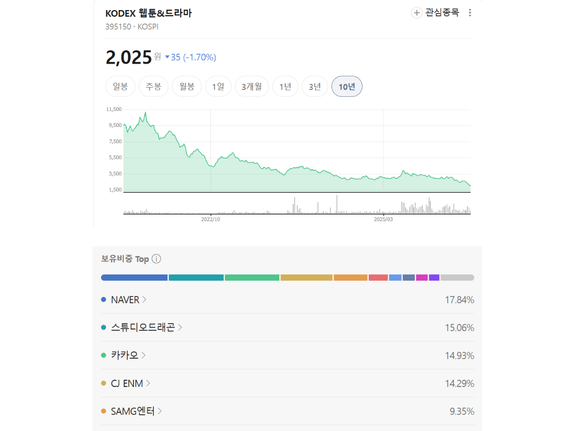Click the 2022/10 chart date marker
Viewport: 574px width, 431px height.
click(x=210, y=219)
